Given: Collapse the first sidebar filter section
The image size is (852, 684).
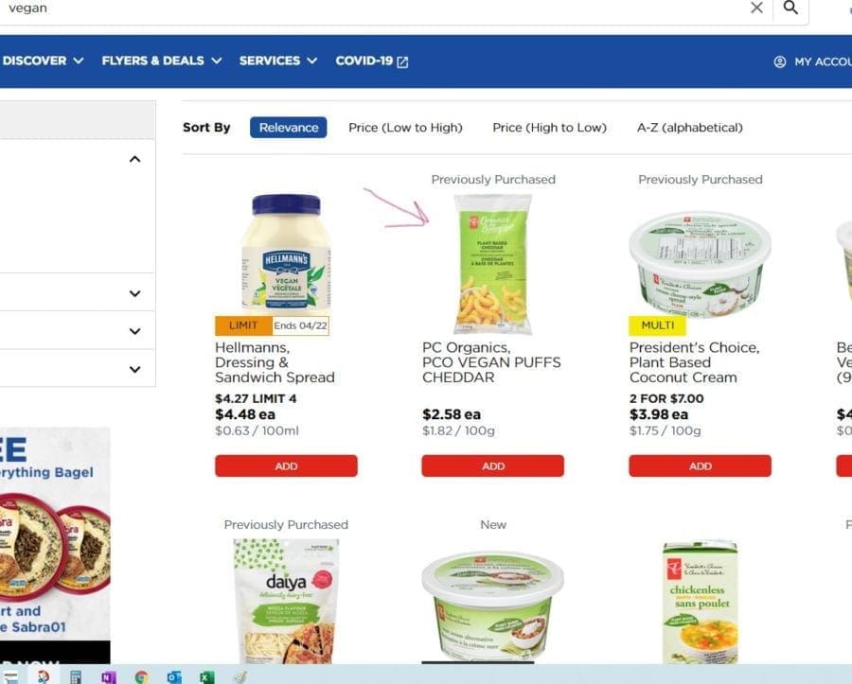Looking at the screenshot, I should coord(134,159).
